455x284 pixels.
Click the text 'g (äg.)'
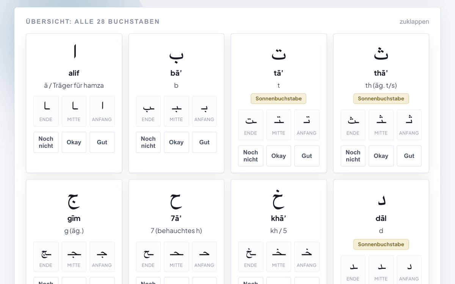[x=74, y=231]
